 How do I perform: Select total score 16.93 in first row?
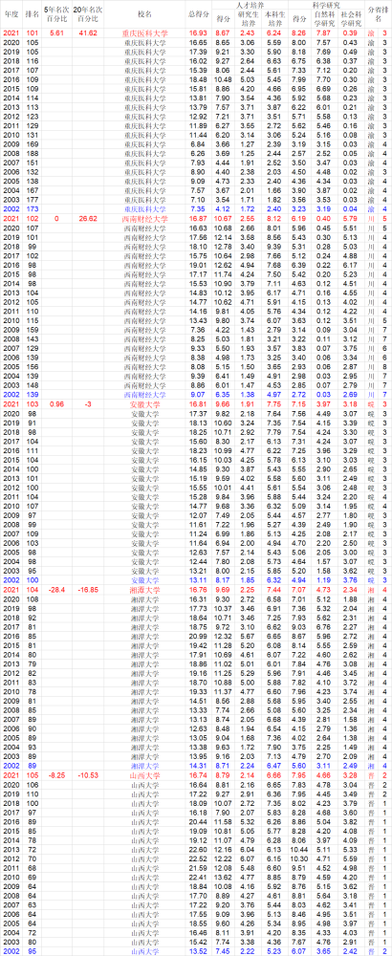click(198, 33)
